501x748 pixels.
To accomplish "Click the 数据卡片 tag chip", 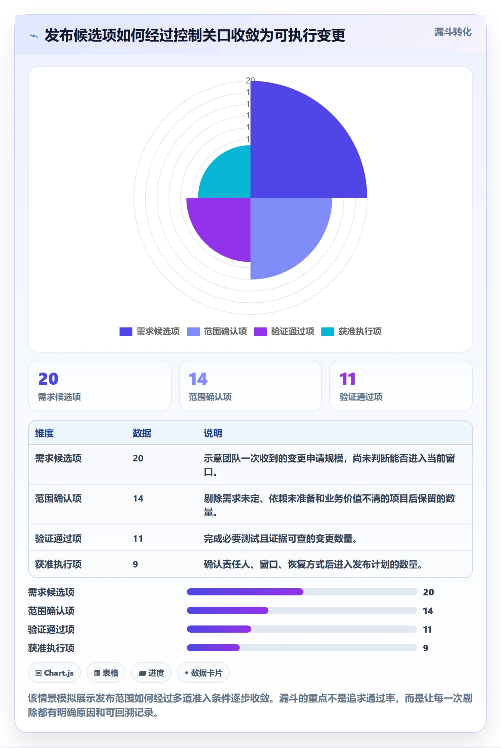I will pyautogui.click(x=203, y=673).
